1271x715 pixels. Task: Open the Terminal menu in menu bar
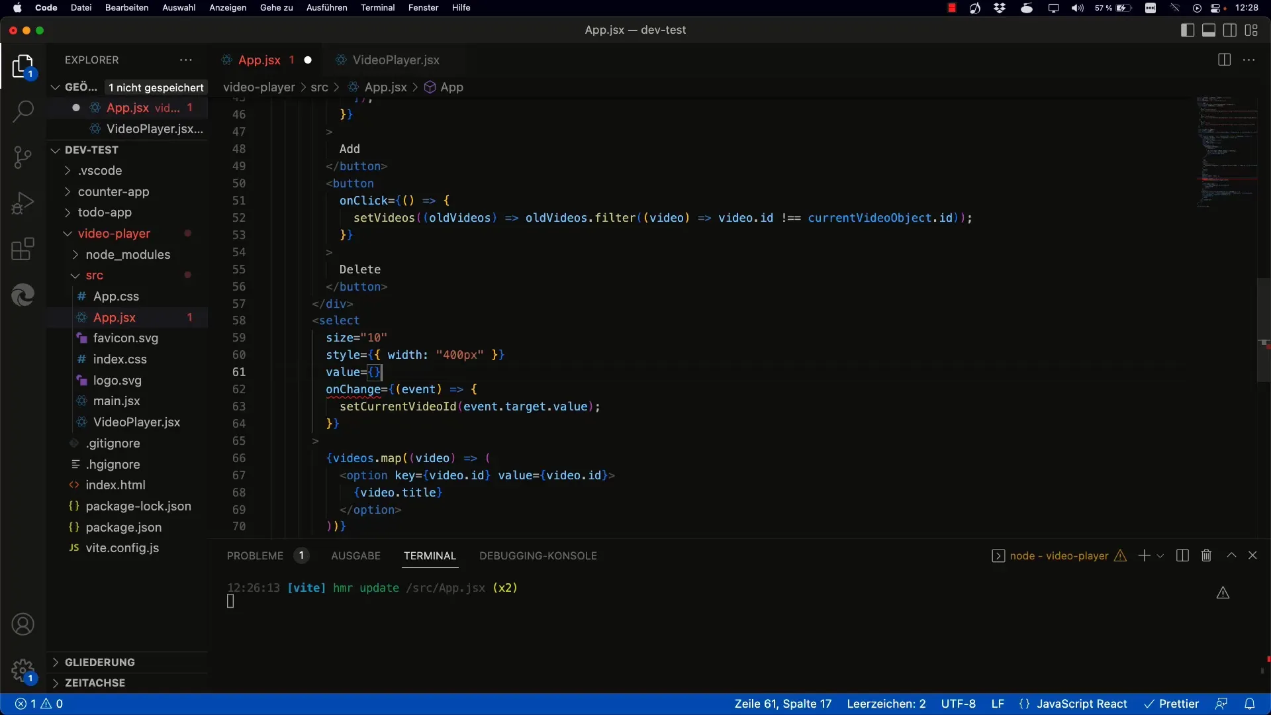pos(377,8)
